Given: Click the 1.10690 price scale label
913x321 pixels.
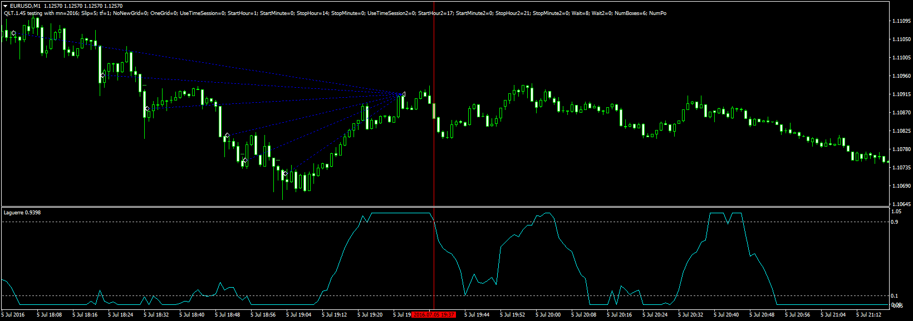Looking at the screenshot, I should pos(901,186).
